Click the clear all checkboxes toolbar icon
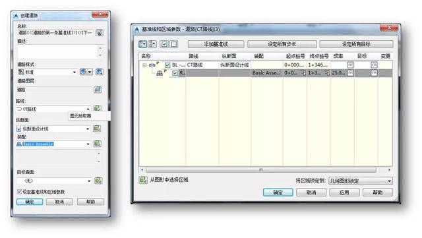Screen dimensions: 422x238 coord(174,44)
